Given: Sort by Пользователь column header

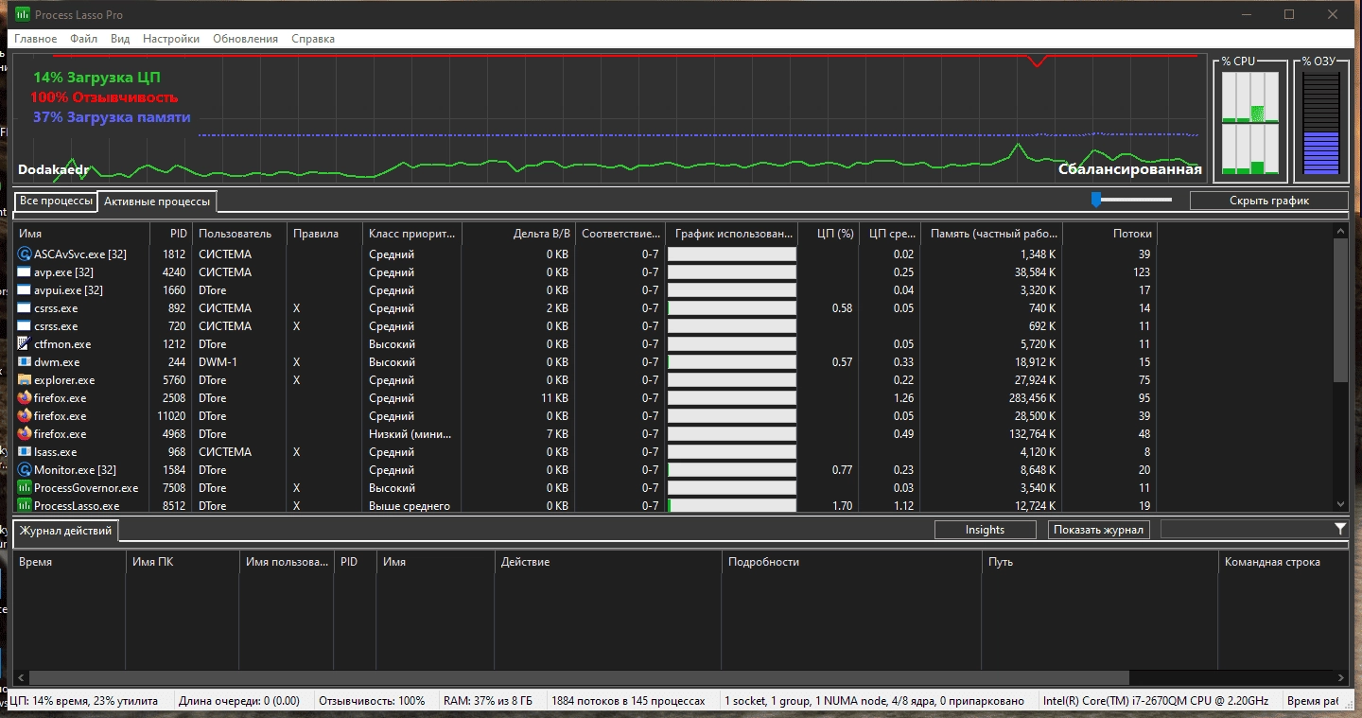Looking at the screenshot, I should pos(239,234).
